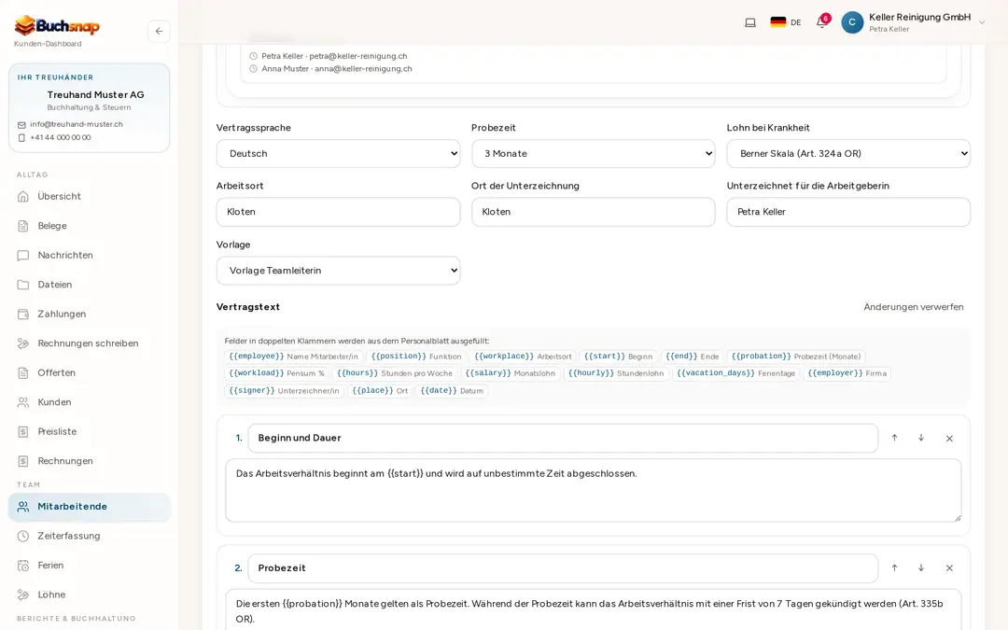Click the Beginn und Dauer clause text area
The height and width of the screenshot is (630, 1008).
pos(594,491)
